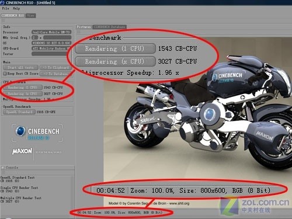
Task: Select the Pictures tab
Action: (84, 27)
